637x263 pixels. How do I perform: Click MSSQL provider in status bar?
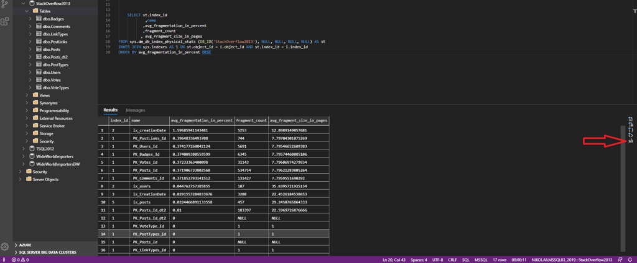pos(481,259)
